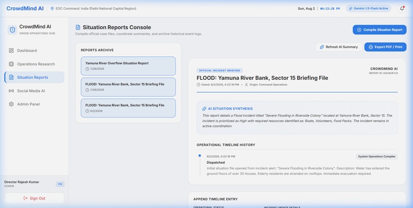Click the plus icon in Compile Situation Report
The image size is (413, 208).
pos(359,30)
